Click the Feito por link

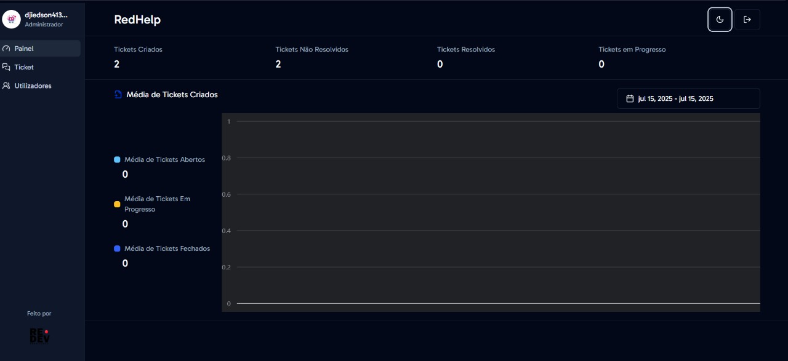click(x=39, y=313)
